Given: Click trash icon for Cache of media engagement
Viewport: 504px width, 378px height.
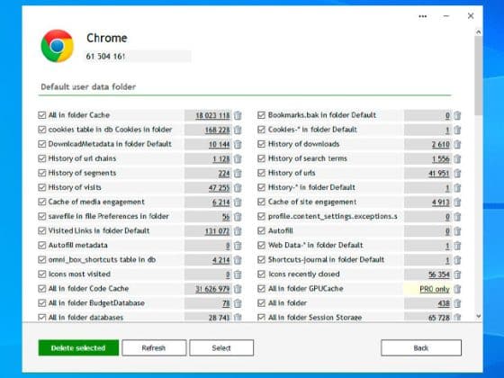Looking at the screenshot, I should pos(238,202).
